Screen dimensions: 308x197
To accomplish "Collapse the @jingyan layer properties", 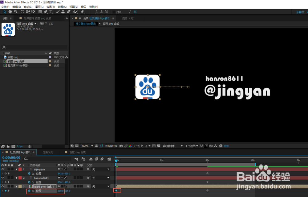I will (17, 170).
